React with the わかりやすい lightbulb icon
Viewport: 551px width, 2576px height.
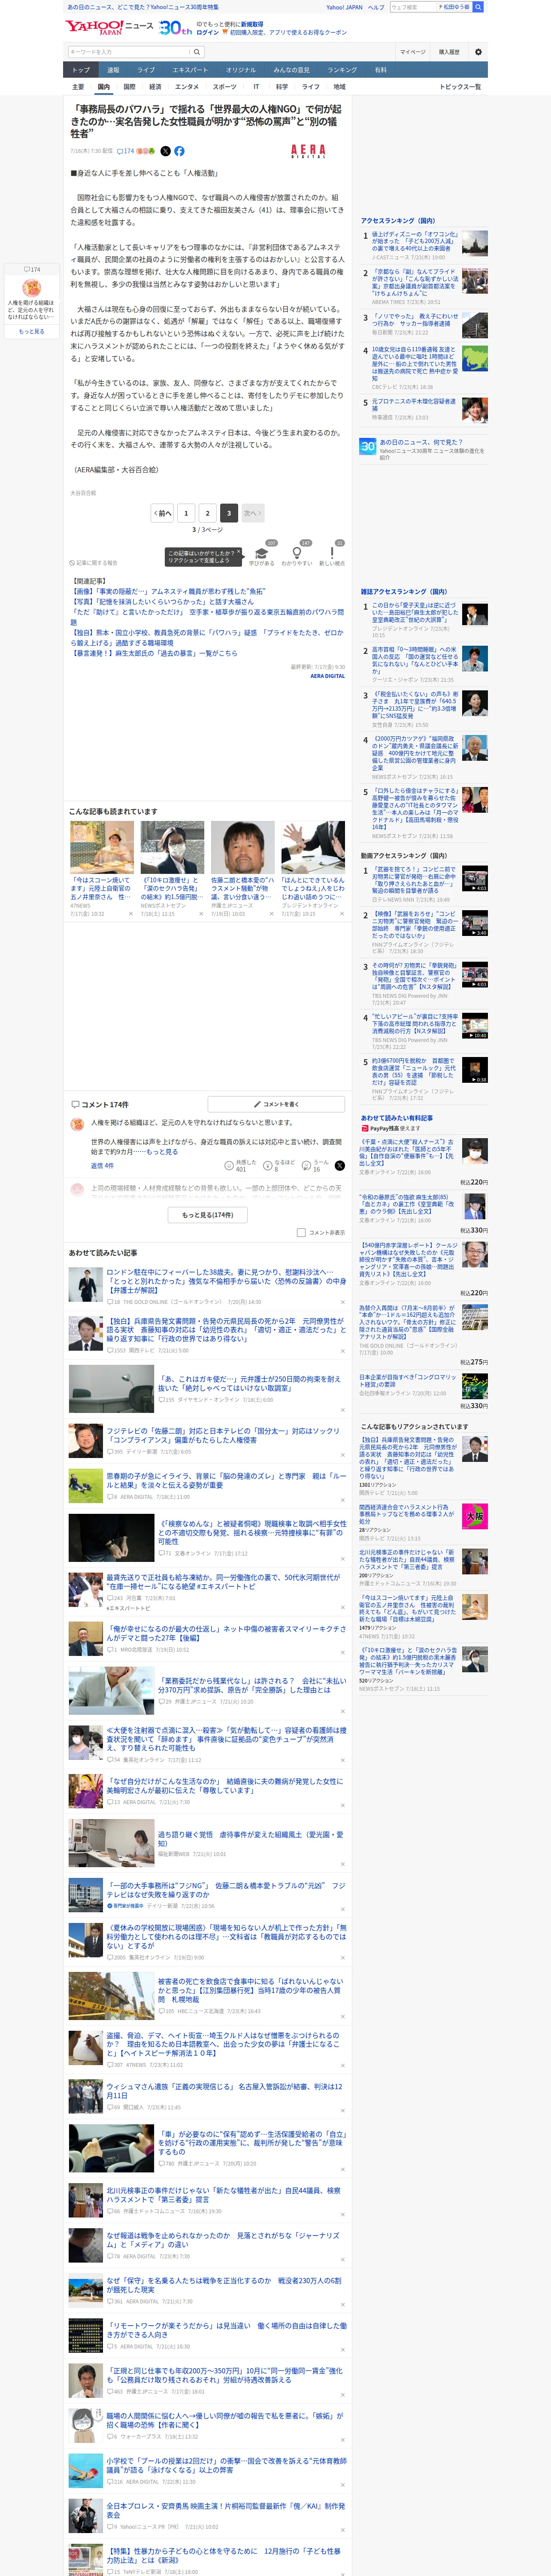tap(296, 553)
